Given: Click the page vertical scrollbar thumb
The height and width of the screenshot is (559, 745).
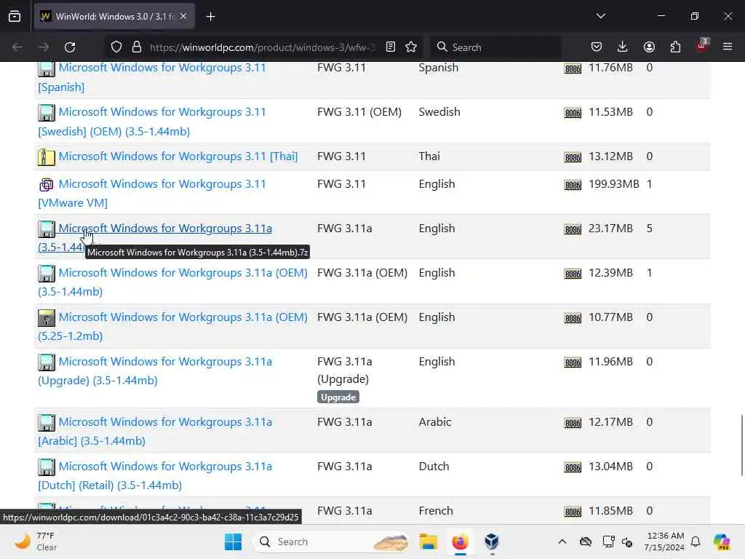Looking at the screenshot, I should click(741, 445).
